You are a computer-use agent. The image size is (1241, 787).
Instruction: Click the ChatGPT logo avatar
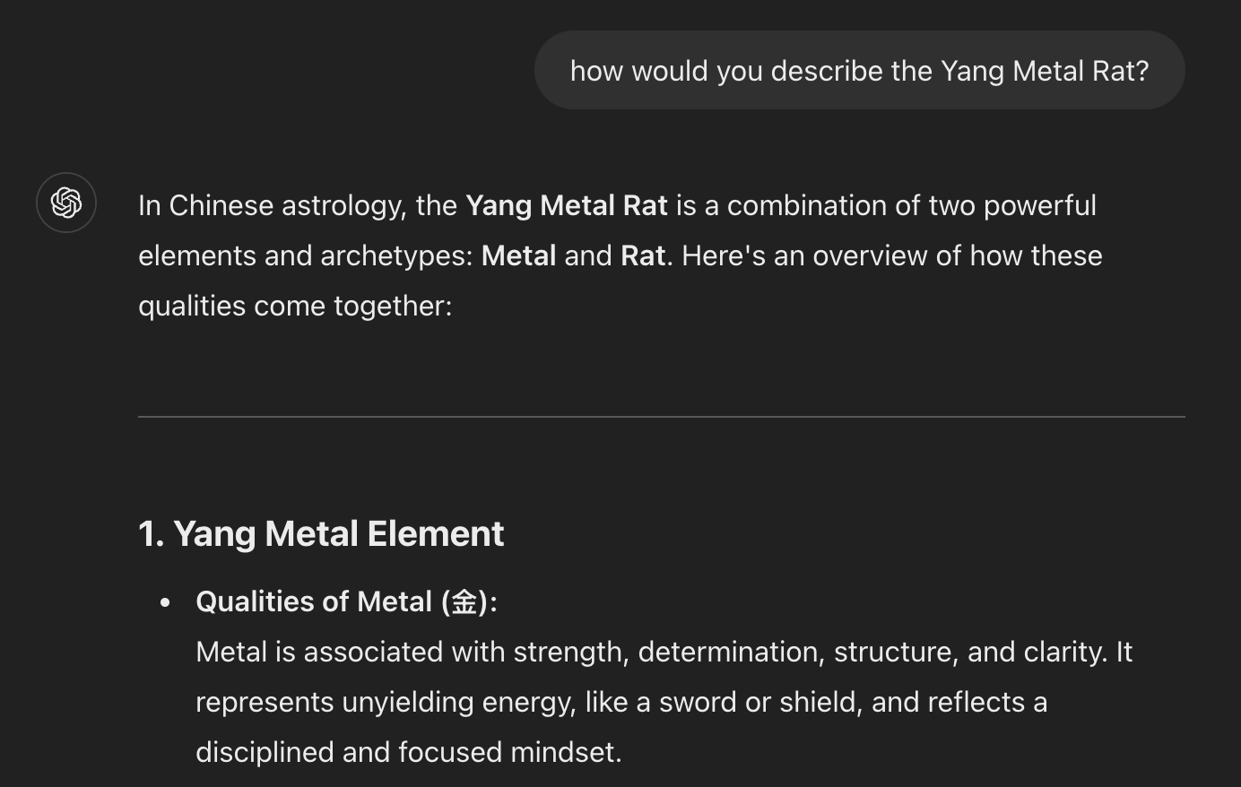[x=66, y=203]
